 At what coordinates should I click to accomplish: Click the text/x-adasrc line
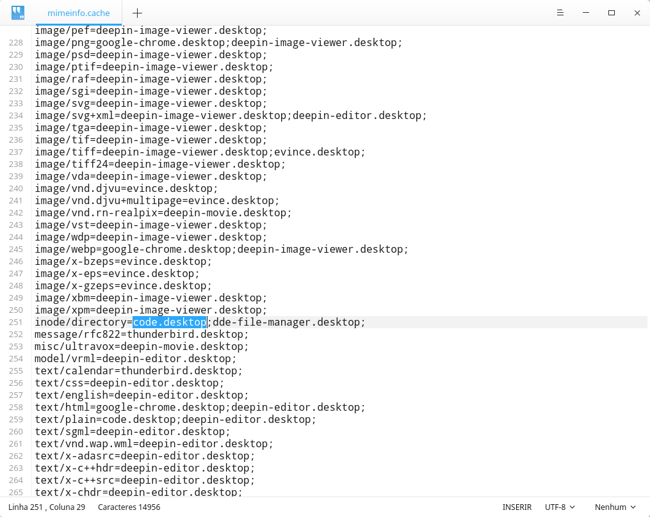coord(145,456)
